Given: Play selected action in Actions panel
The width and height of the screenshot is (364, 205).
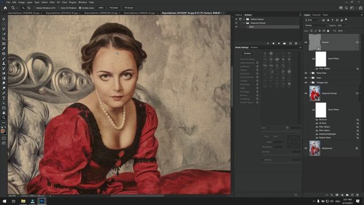Looking at the screenshot, I should pos(279,43).
